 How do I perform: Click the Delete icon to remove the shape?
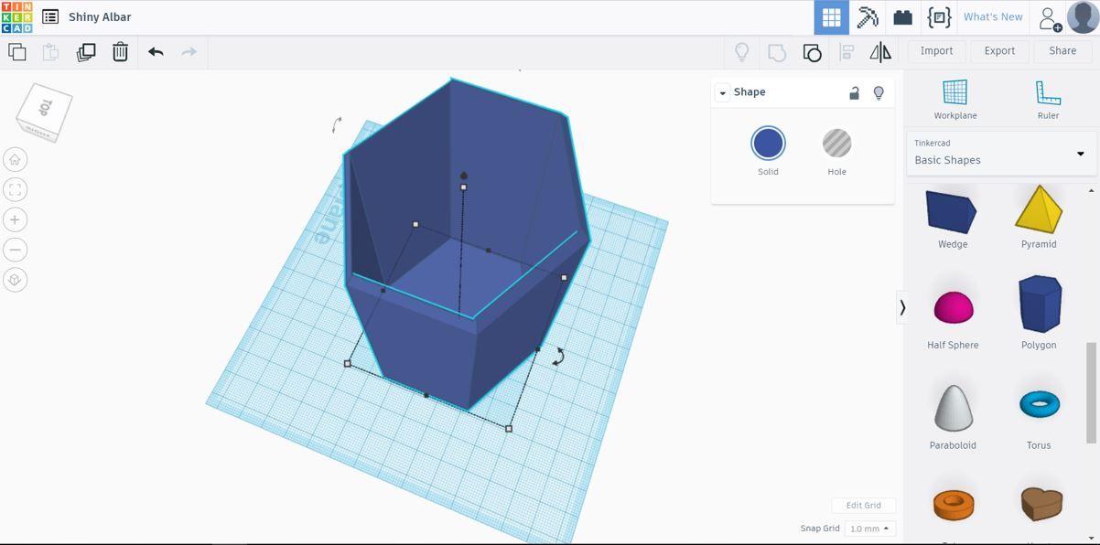coord(120,52)
